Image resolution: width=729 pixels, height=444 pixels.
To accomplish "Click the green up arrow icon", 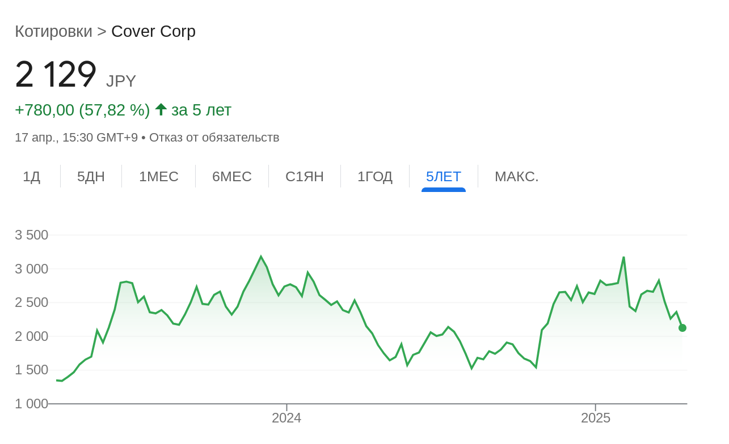I will coord(161,109).
